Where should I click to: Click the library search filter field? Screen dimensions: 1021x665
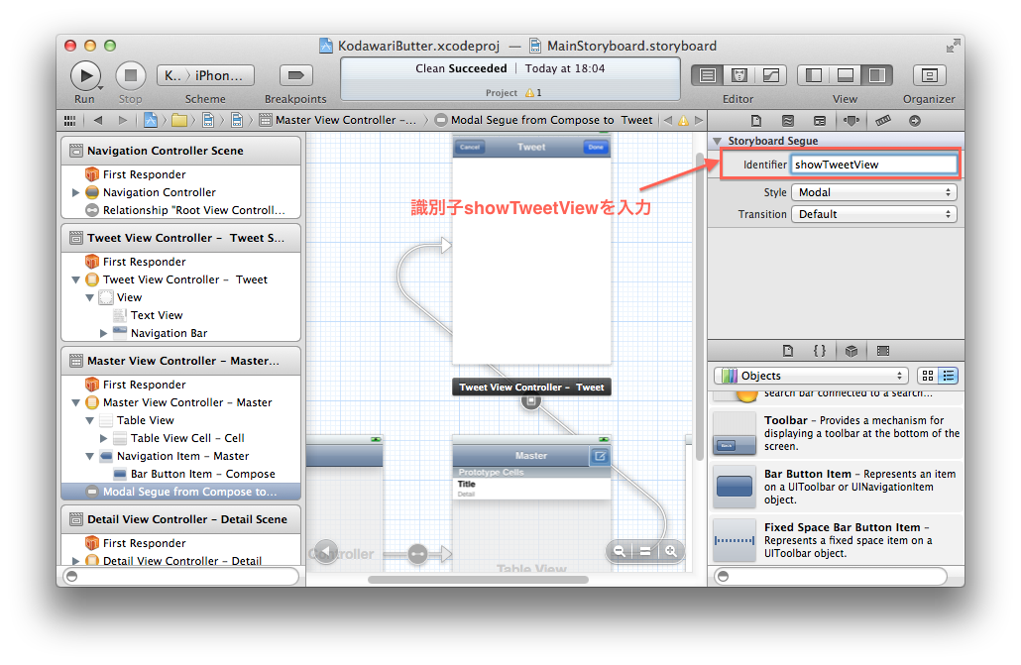[x=831, y=577]
